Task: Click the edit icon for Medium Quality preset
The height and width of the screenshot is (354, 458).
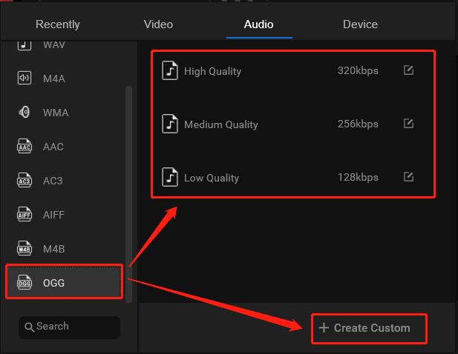Action: tap(408, 124)
